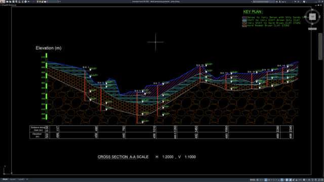The image size is (324, 182).
Task: Expand the Help dropdown arrow
Action: [306, 2]
